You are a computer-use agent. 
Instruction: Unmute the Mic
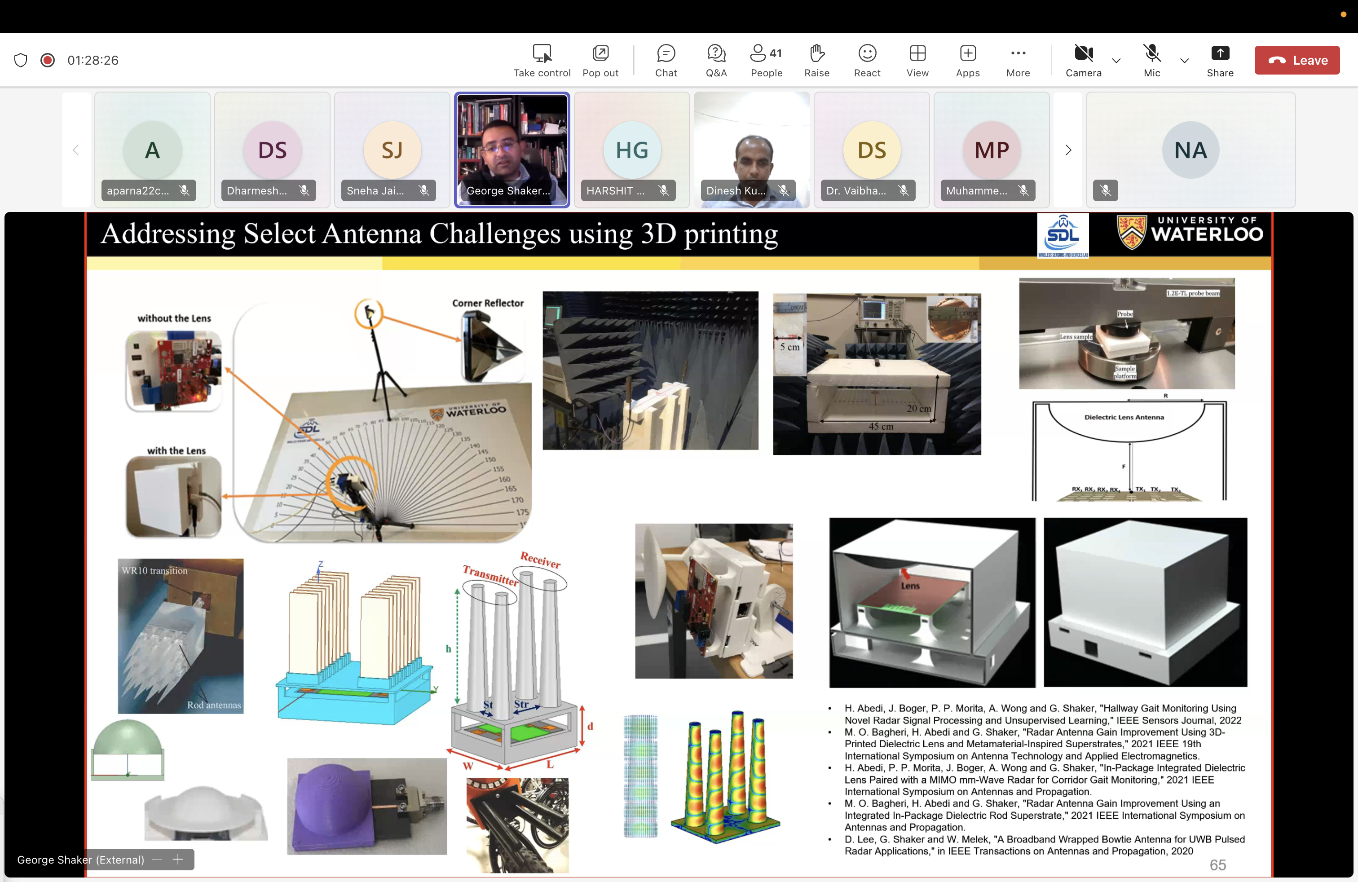[x=1151, y=60]
